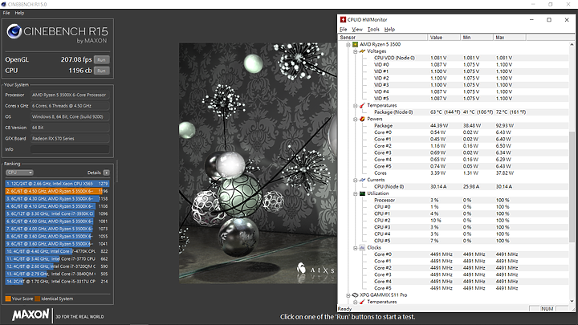Select the VID #3 voltage row
This screenshot has height=325, width=578.
[454, 85]
